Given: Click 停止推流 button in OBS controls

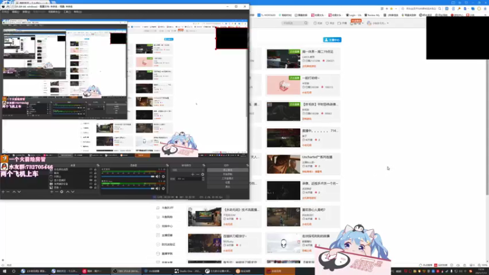Looking at the screenshot, I should pyautogui.click(x=227, y=170).
